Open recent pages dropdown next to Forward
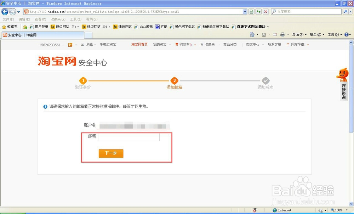Screen dimensions: 354x214 [19, 12]
